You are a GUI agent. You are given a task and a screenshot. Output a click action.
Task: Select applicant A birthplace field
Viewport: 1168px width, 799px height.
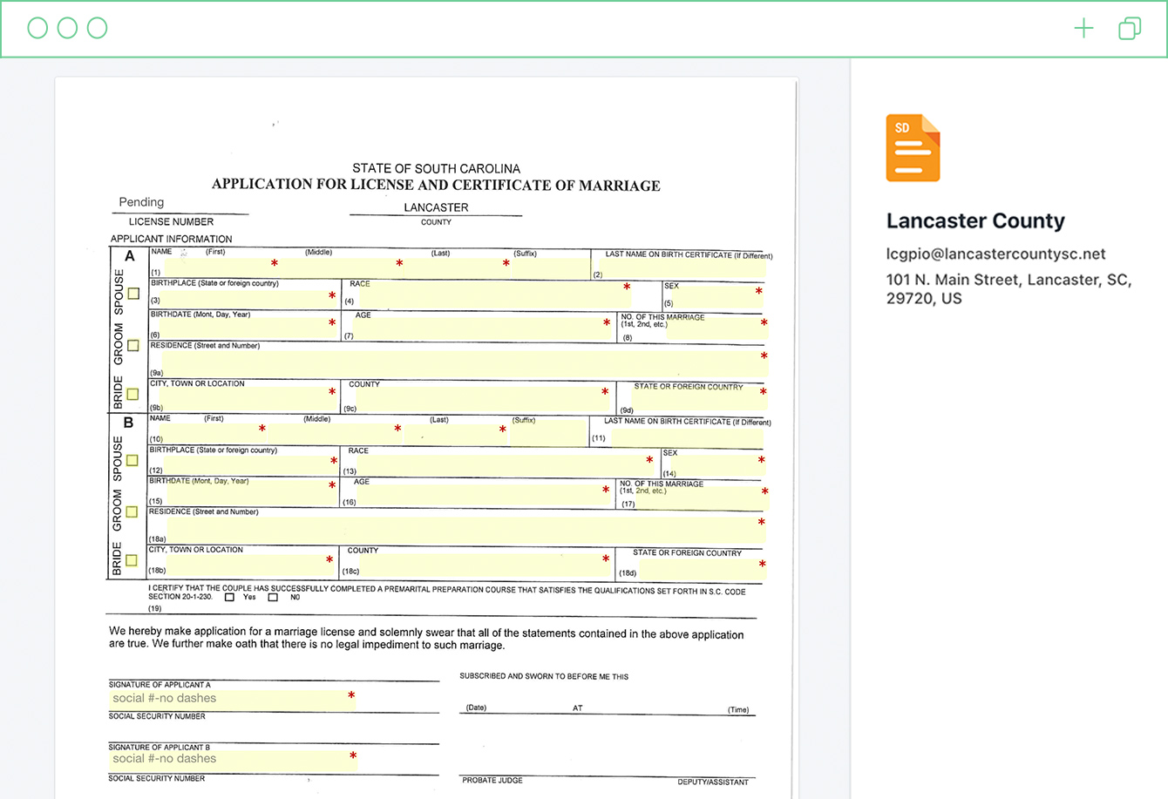click(244, 298)
